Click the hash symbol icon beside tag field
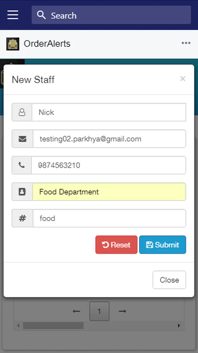198x353 pixels. 22,218
